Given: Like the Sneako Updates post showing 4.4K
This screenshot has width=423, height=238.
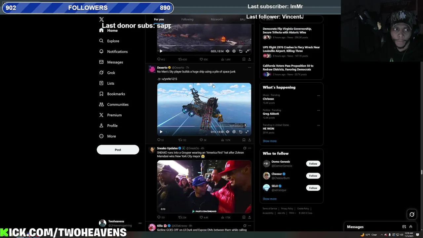Looking at the screenshot, I should click(x=204, y=218).
